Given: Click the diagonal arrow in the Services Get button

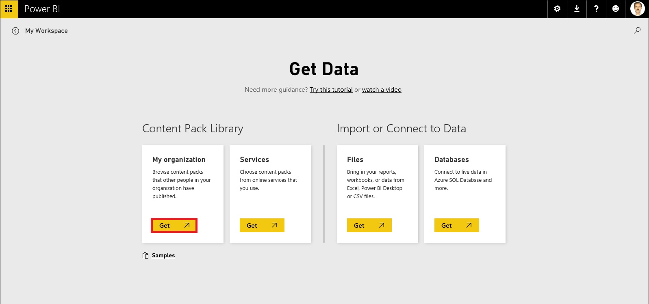Looking at the screenshot, I should 275,225.
